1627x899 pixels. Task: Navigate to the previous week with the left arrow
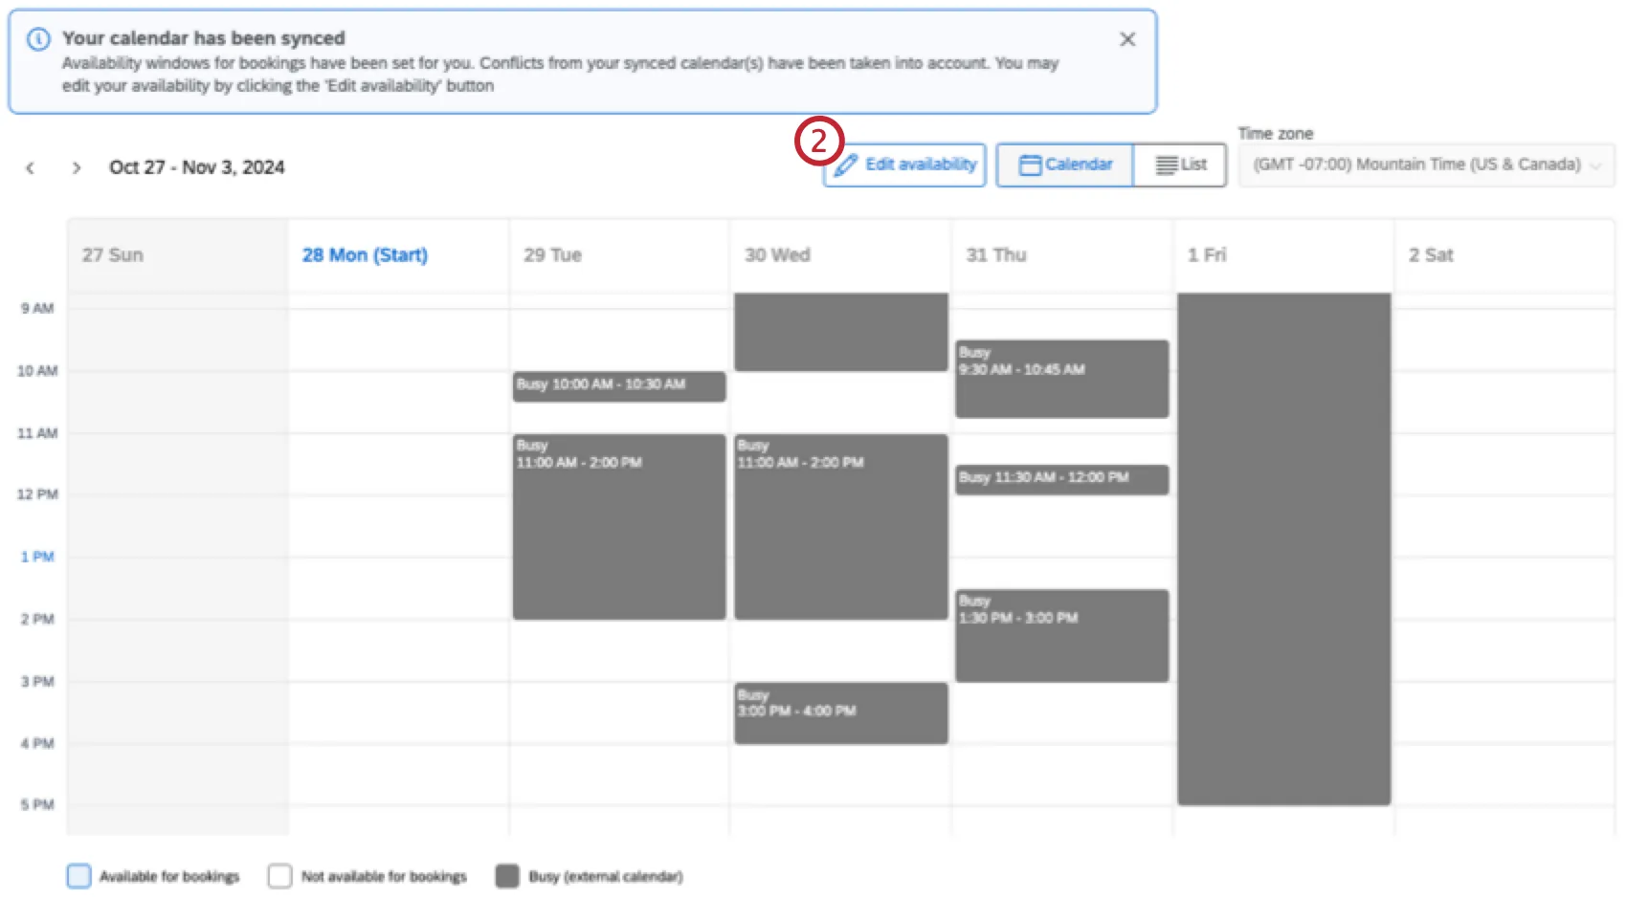point(30,167)
